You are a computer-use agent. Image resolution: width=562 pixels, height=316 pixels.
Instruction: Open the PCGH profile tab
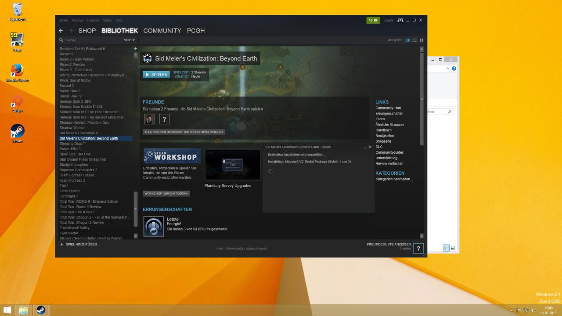point(196,31)
